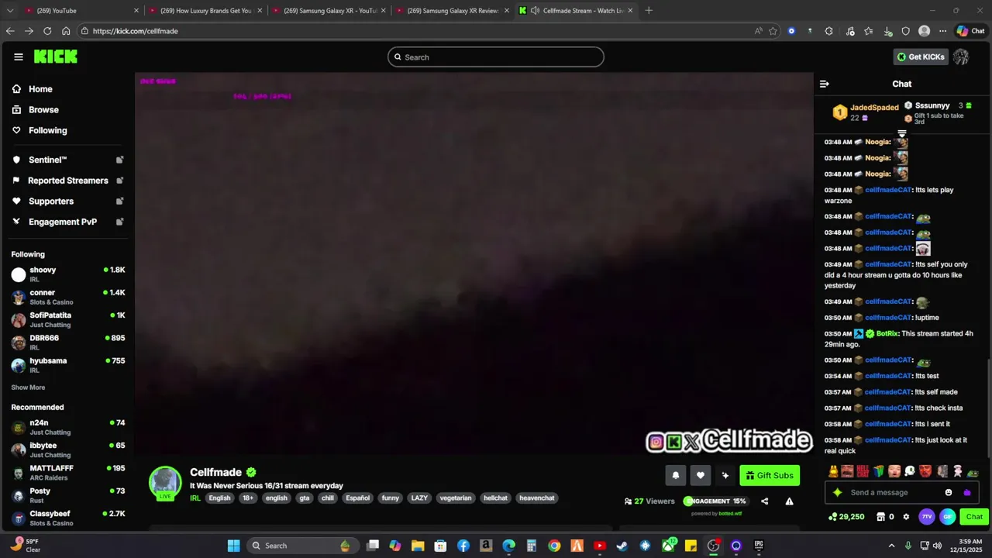Image resolution: width=992 pixels, height=558 pixels.
Task: Open conner channel in Following
Action: pyautogui.click(x=68, y=297)
